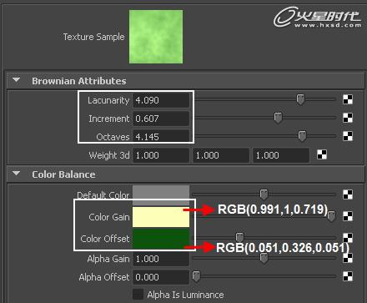Screen dimensions: 367x303
Task: Click the Lacunarity slider handle
Action: (300, 99)
